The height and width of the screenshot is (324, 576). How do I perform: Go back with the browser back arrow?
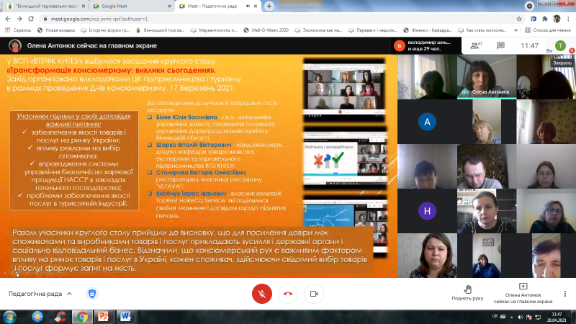8,19
